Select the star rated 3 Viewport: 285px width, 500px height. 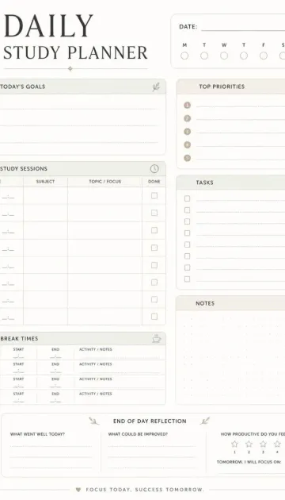click(263, 444)
